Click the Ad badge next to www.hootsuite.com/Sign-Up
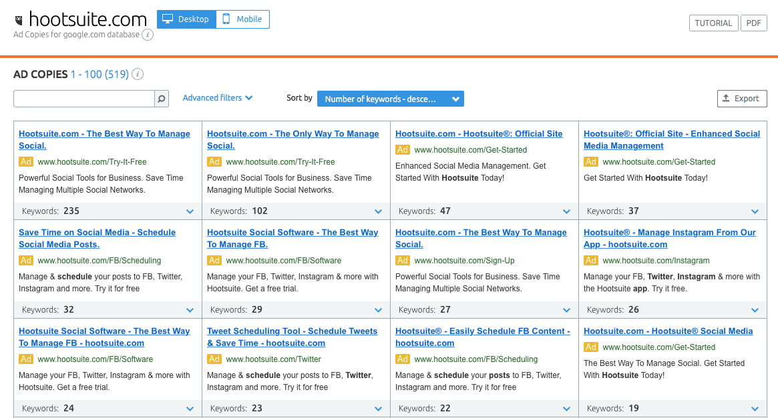This screenshot has width=778, height=418. [403, 260]
